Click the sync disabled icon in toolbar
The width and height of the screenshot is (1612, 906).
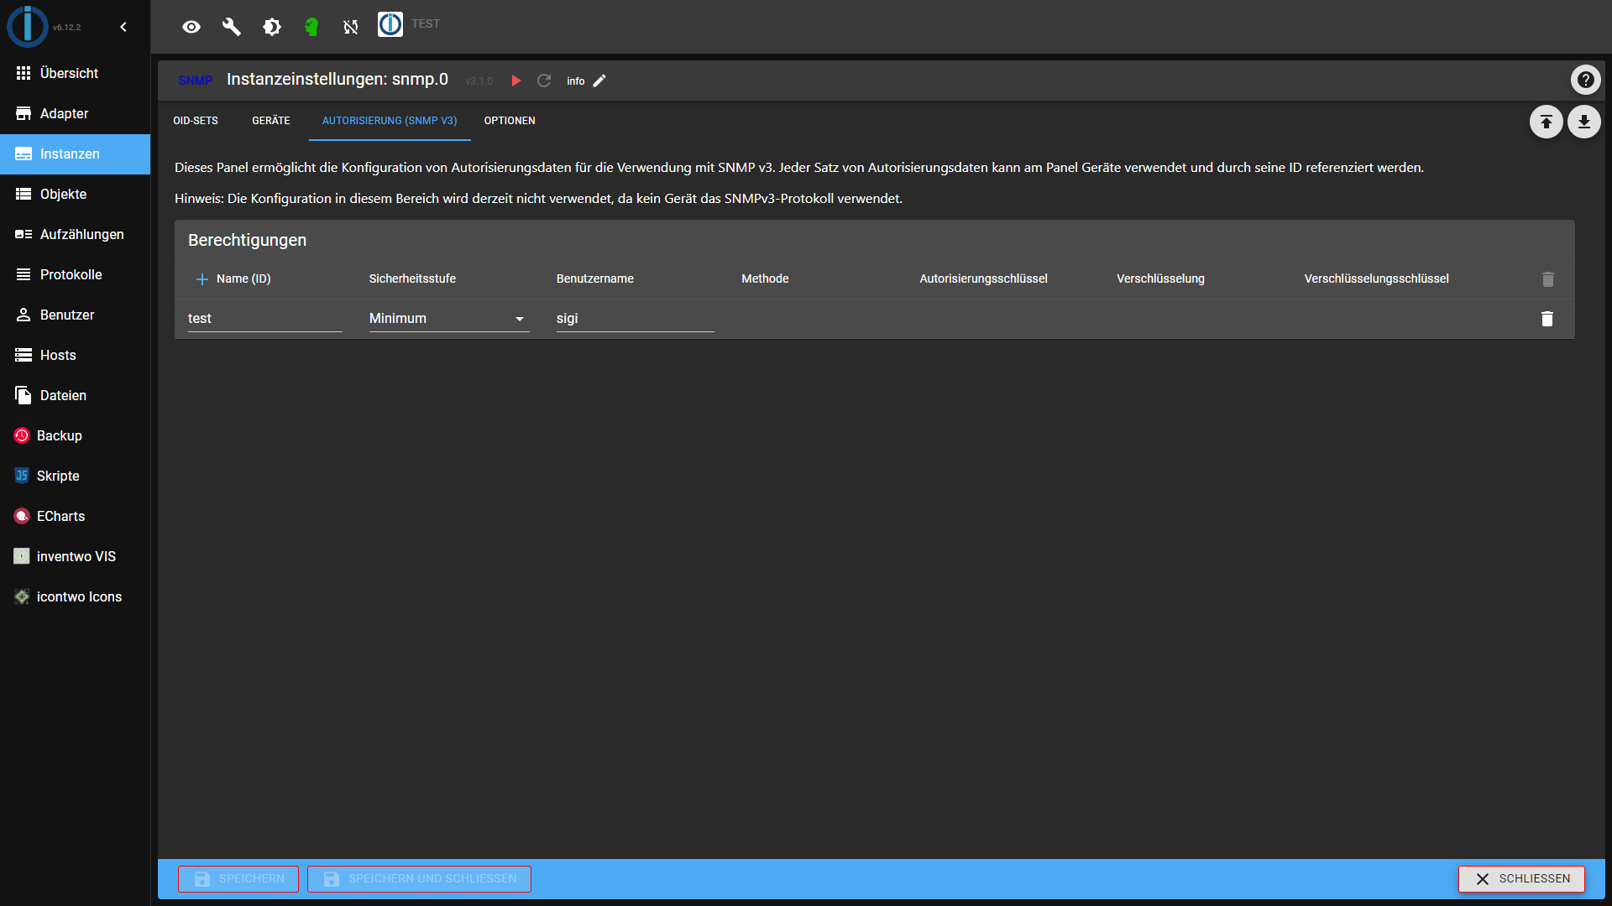click(x=351, y=27)
